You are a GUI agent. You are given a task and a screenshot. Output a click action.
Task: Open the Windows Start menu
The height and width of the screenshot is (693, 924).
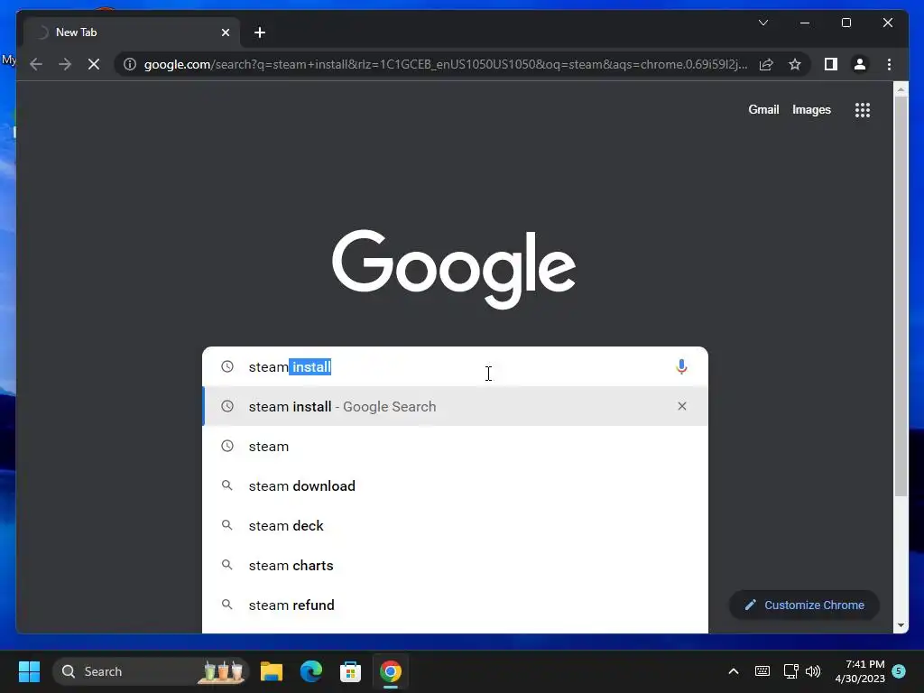(29, 671)
